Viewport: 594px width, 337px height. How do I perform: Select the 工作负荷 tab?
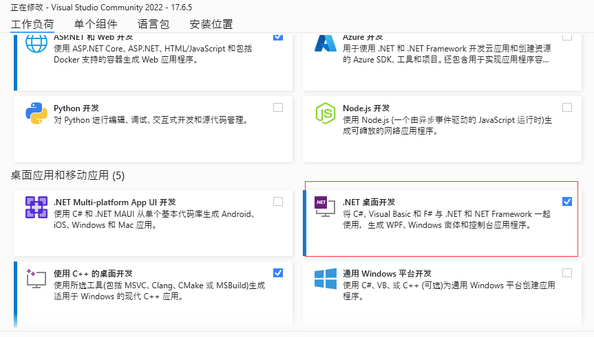pos(32,24)
